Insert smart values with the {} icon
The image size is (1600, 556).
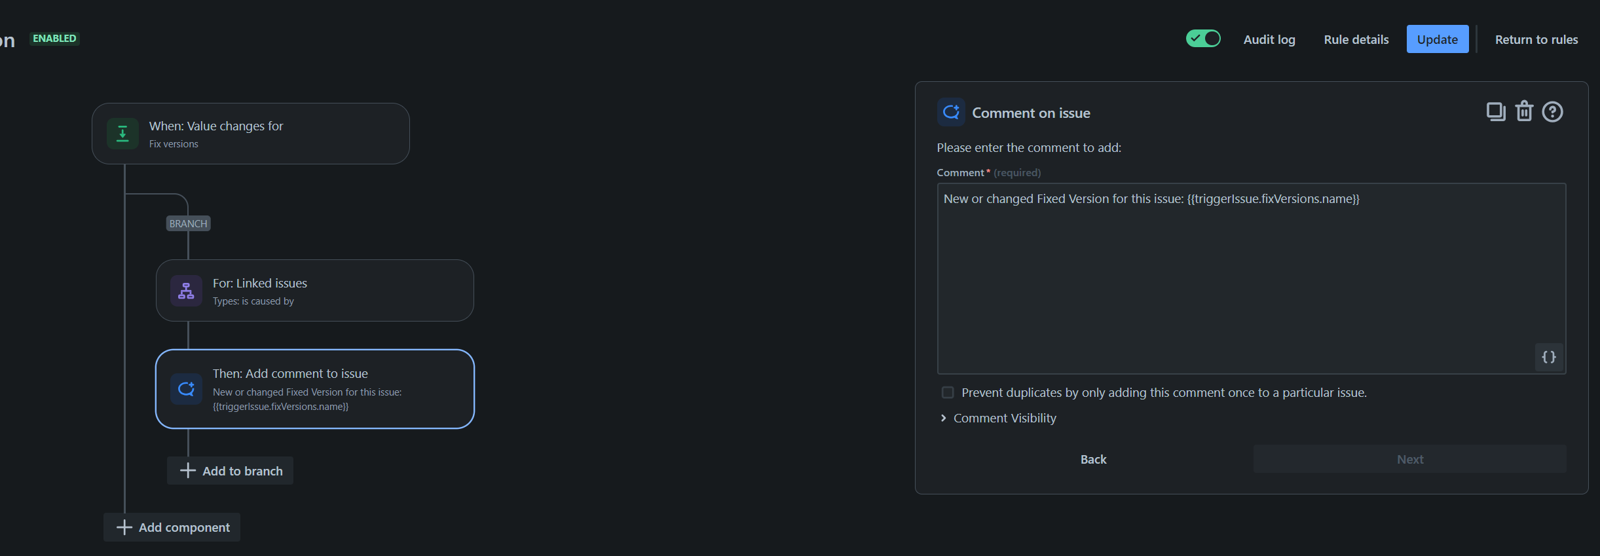pos(1548,357)
